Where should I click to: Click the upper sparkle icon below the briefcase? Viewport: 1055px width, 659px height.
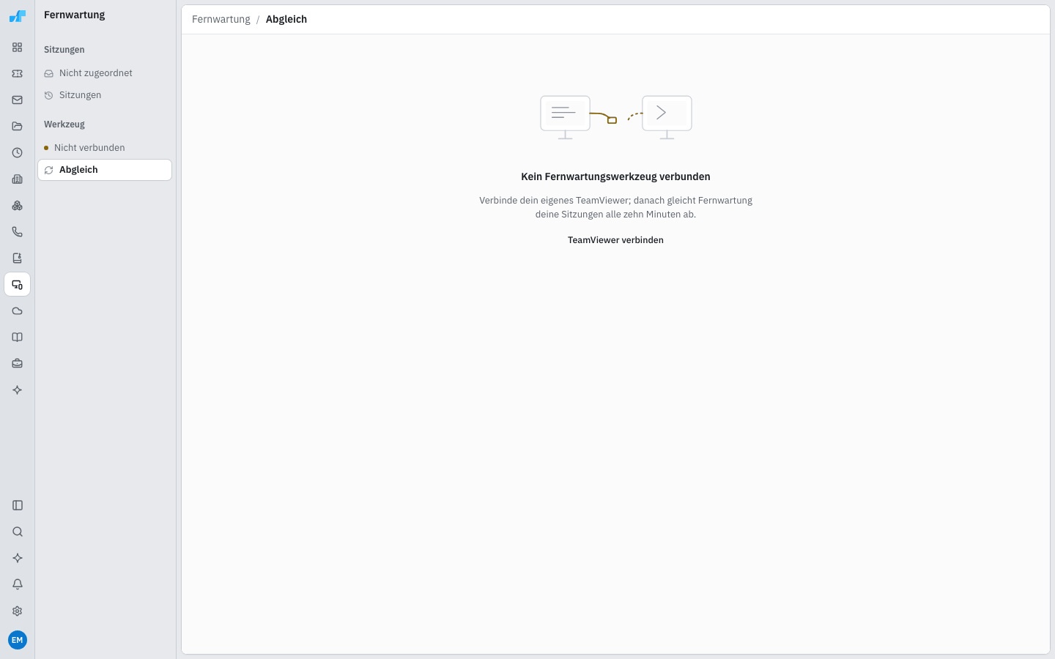click(x=17, y=390)
